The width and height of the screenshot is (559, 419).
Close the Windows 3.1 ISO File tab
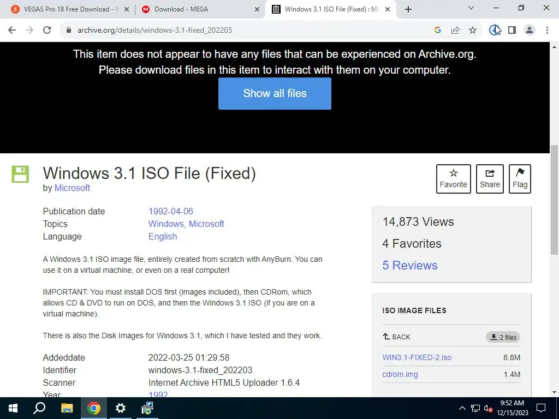tap(388, 10)
